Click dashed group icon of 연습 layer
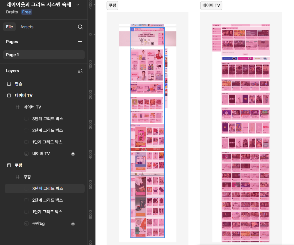Image resolution: width=294 pixels, height=245 pixels. tap(9, 84)
